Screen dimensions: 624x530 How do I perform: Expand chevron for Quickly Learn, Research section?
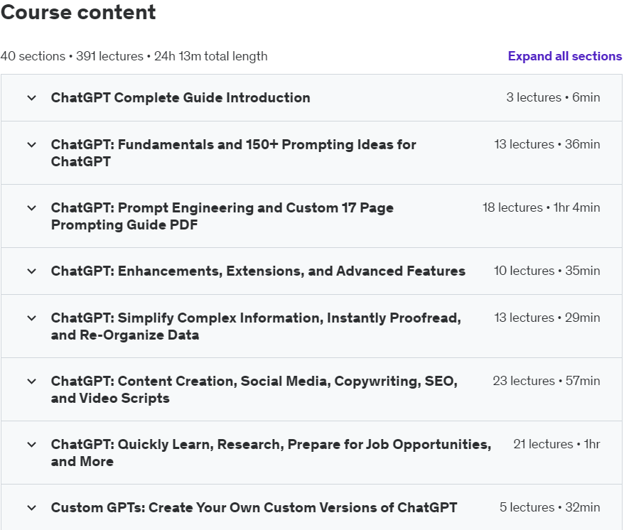click(31, 445)
